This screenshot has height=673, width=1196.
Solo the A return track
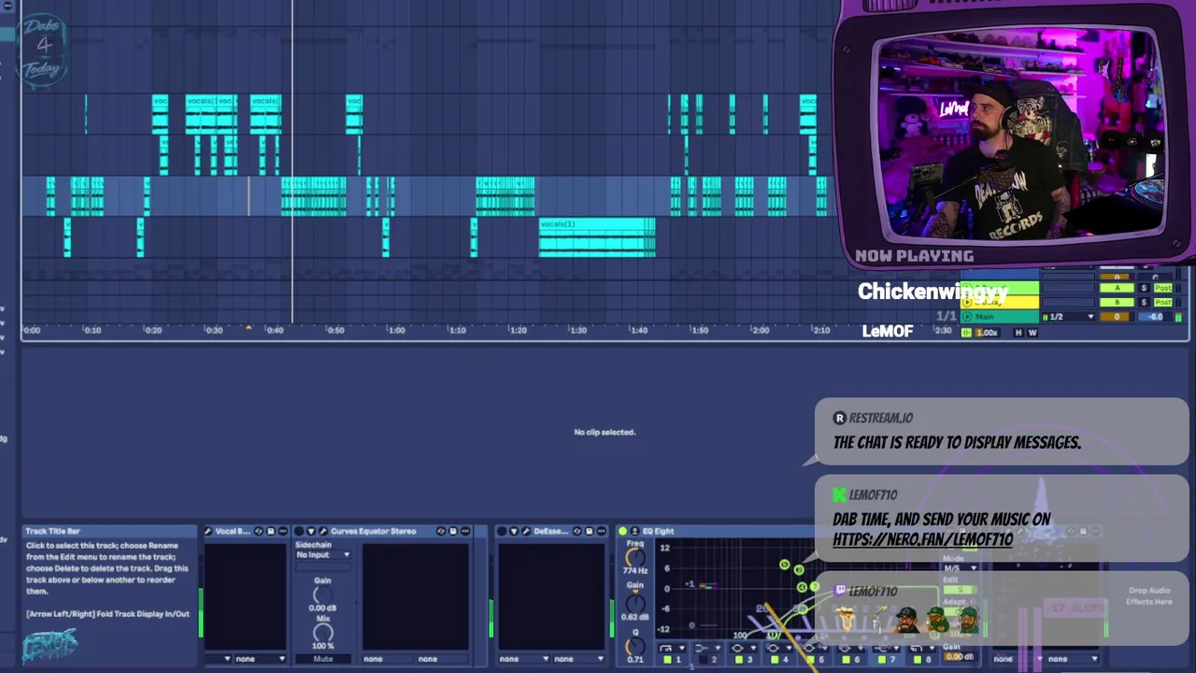pyautogui.click(x=1144, y=287)
